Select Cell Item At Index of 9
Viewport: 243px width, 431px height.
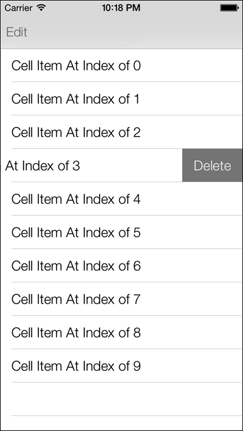click(122, 365)
